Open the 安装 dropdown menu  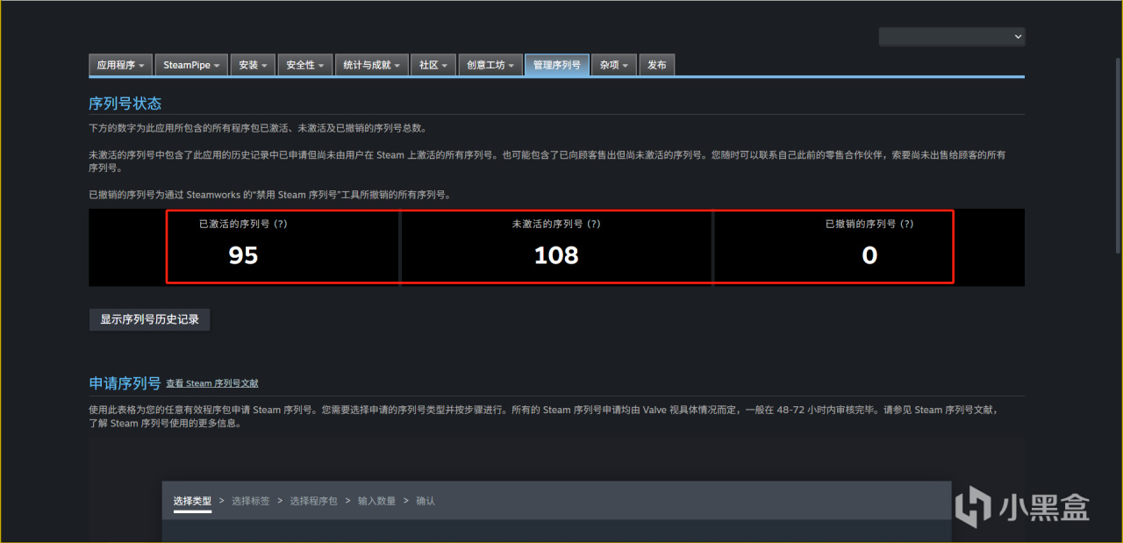254,65
